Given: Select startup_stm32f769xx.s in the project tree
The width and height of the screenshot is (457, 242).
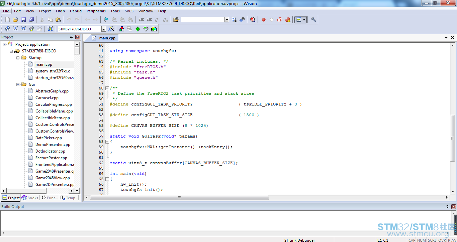Looking at the screenshot, I should point(54,78).
